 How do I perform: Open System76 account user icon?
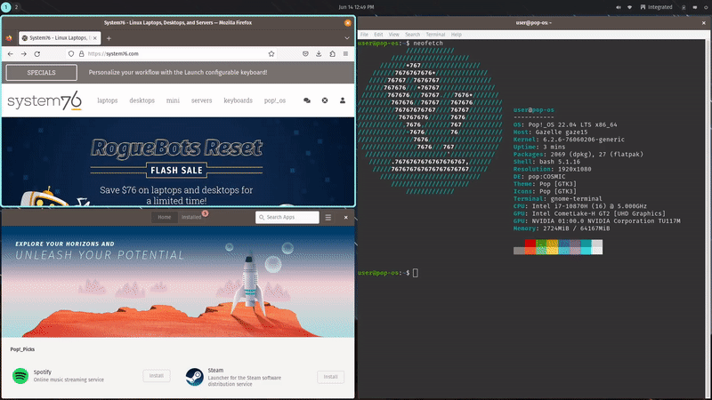pos(343,100)
